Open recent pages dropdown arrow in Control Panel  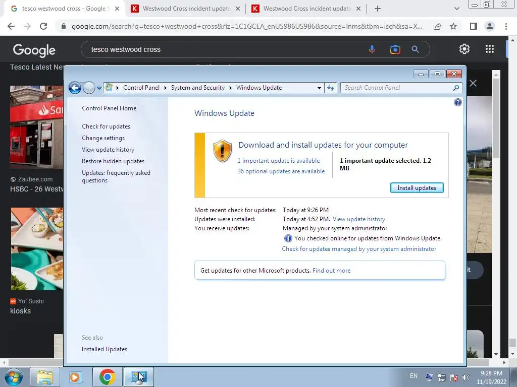coord(99,88)
